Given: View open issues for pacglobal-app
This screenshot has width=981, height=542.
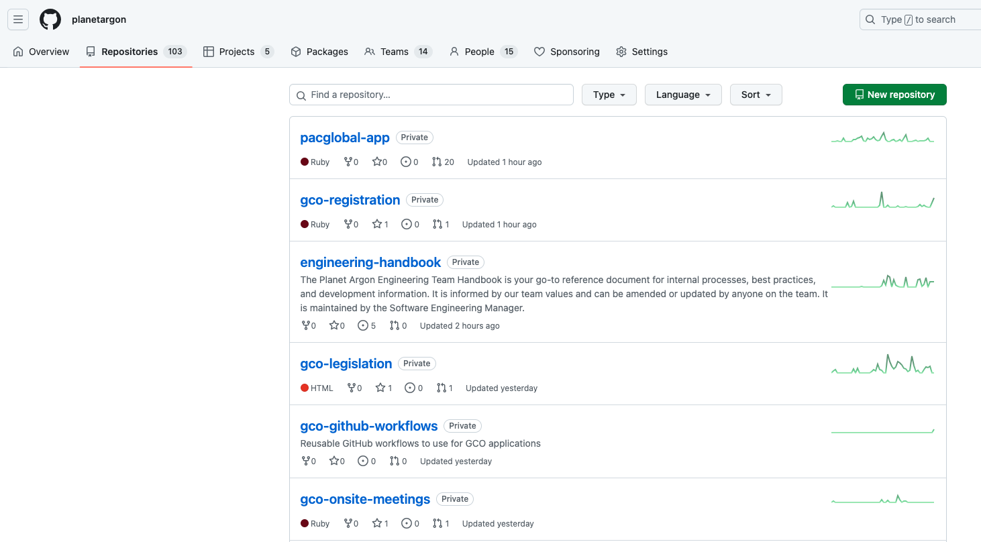Looking at the screenshot, I should (x=409, y=162).
